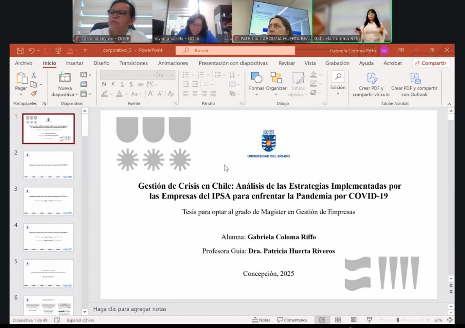The height and width of the screenshot is (328, 465).
Task: Toggle the Notas pane in status bar
Action: [x=261, y=320]
